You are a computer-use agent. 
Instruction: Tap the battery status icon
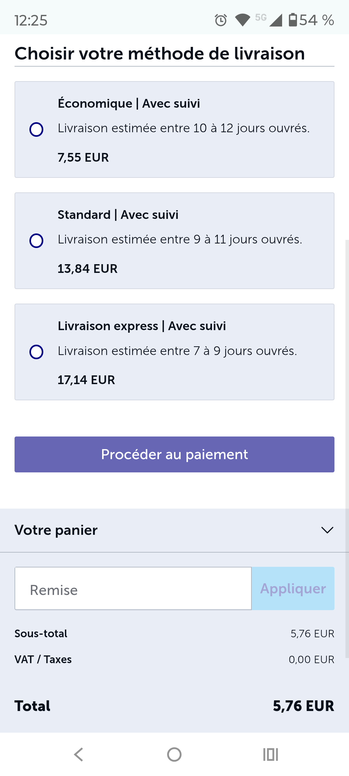tap(293, 20)
